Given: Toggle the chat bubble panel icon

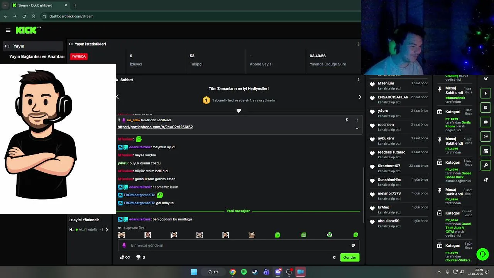Looking at the screenshot, I should [x=486, y=122].
